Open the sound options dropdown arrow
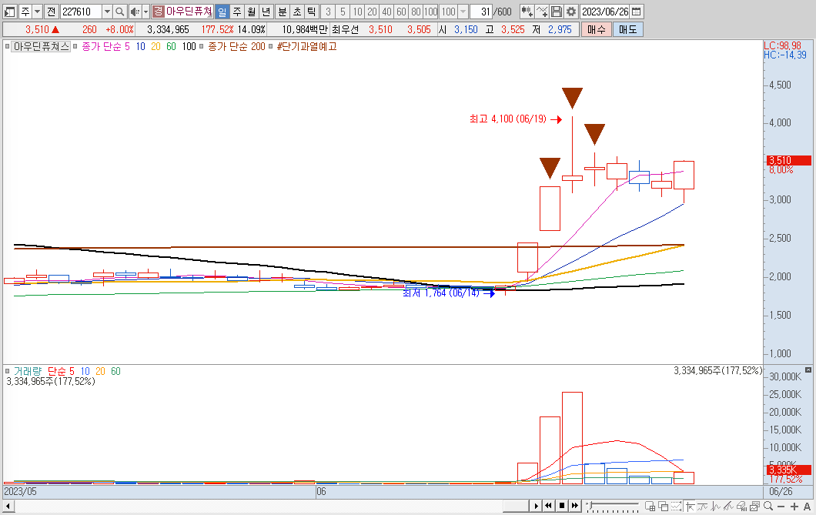Screen dimensions: 816x515 [x=145, y=12]
